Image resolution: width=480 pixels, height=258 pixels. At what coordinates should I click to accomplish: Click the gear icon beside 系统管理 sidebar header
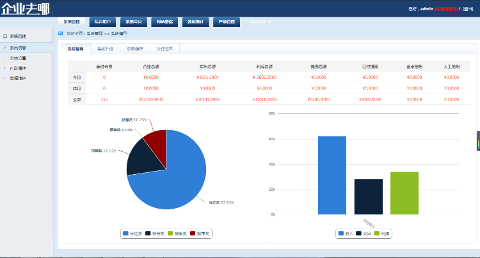coord(5,36)
